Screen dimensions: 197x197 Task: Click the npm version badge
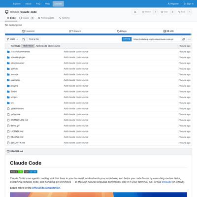click(x=31, y=172)
